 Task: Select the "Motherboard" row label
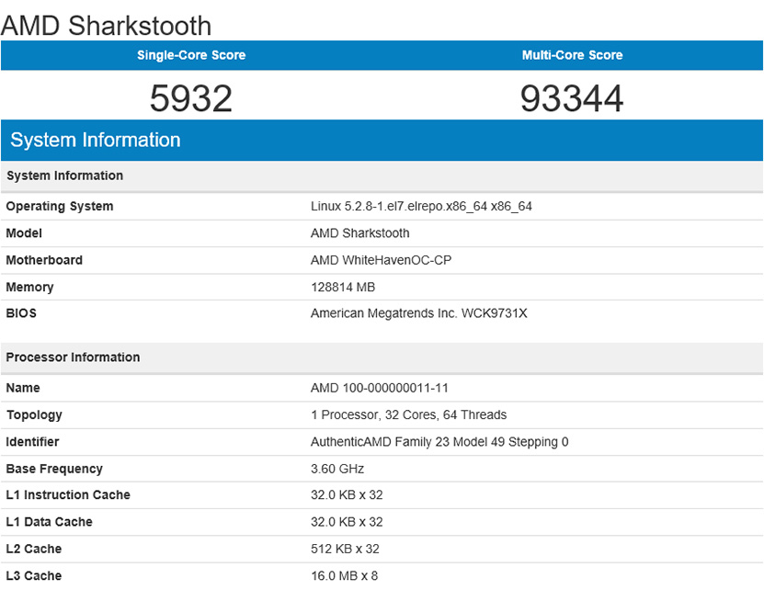(x=44, y=260)
